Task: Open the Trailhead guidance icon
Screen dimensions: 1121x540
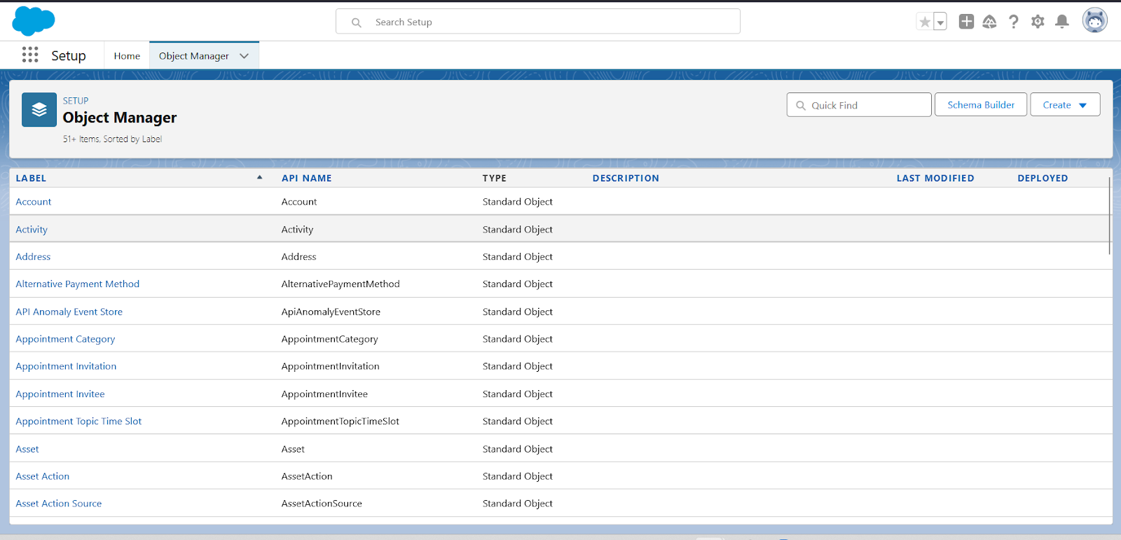Action: [989, 22]
